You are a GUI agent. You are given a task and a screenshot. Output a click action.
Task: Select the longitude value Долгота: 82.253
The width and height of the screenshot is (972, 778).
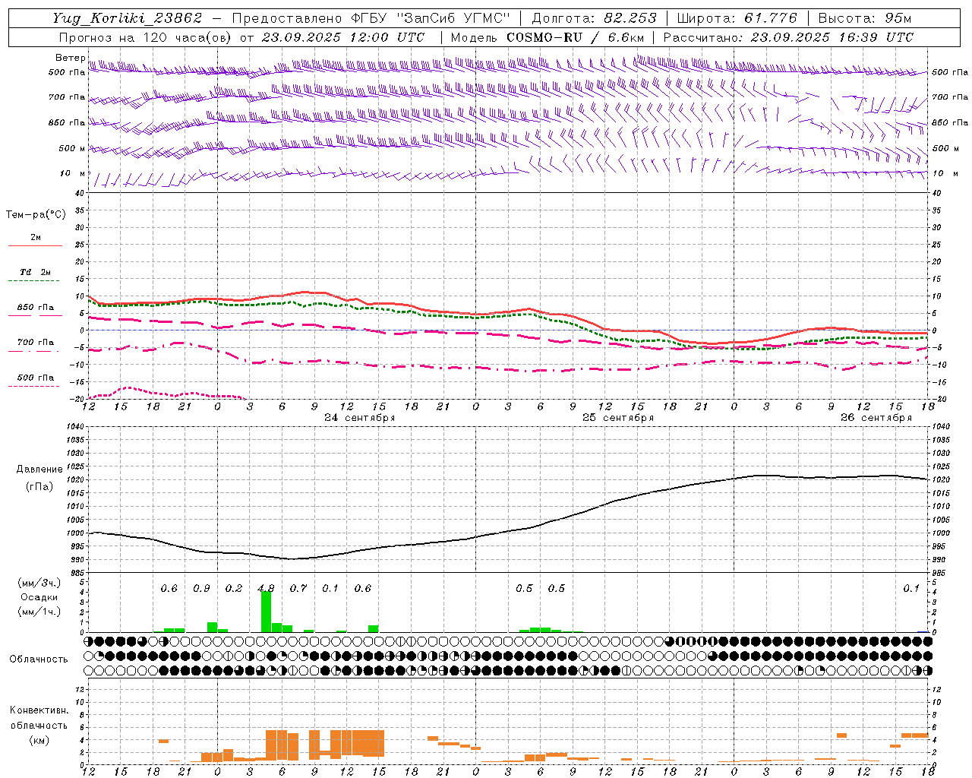coord(593,18)
